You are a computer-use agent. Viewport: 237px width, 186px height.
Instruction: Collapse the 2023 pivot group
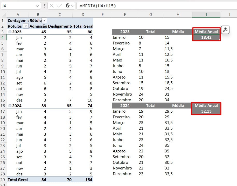coord(10,32)
